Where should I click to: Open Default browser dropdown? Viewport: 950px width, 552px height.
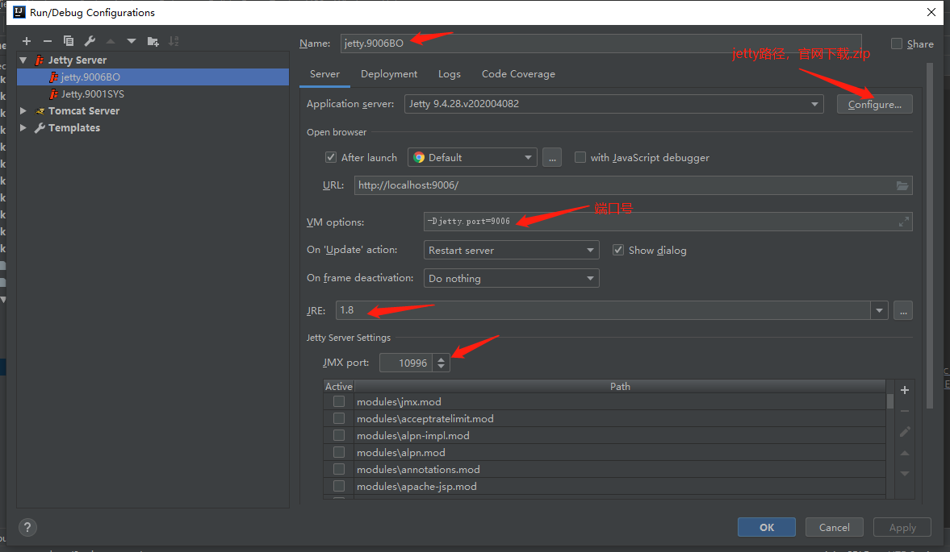click(472, 157)
